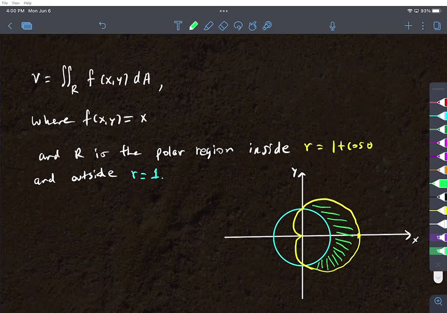Select the red pen color swatch
447x313 pixels.
click(442, 102)
